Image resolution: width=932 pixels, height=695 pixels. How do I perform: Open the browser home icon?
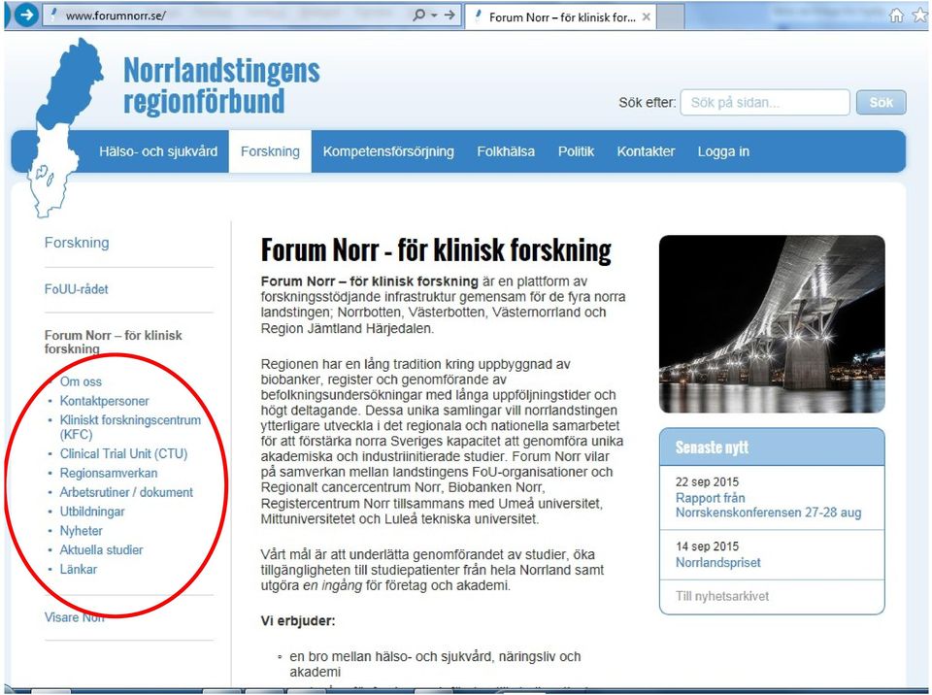896,16
